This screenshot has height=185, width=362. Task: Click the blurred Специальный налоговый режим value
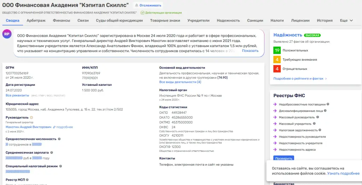(18, 172)
